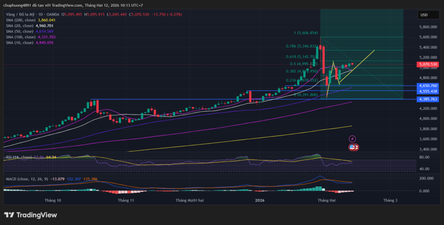Click the Tháng 11 time axis label
The width and height of the screenshot is (444, 225).
click(126, 200)
